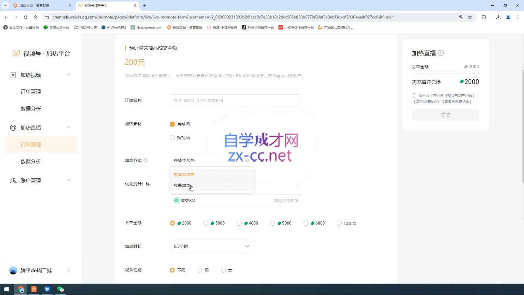Click the help icon next to 加热方式
The width and height of the screenshot is (524, 295).
click(145, 160)
